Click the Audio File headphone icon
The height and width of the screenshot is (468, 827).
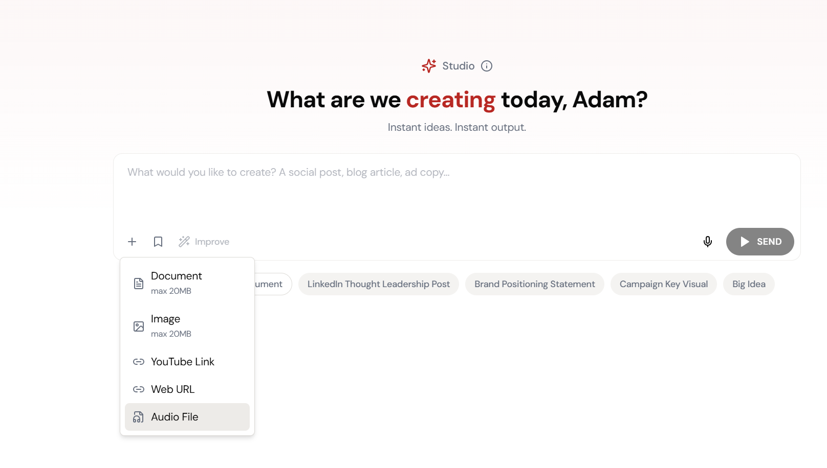(139, 417)
